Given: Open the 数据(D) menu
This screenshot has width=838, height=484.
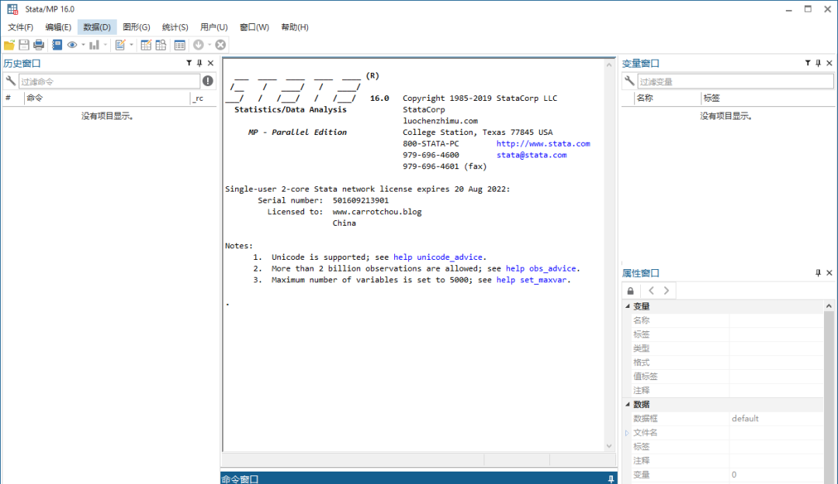Looking at the screenshot, I should point(97,27).
